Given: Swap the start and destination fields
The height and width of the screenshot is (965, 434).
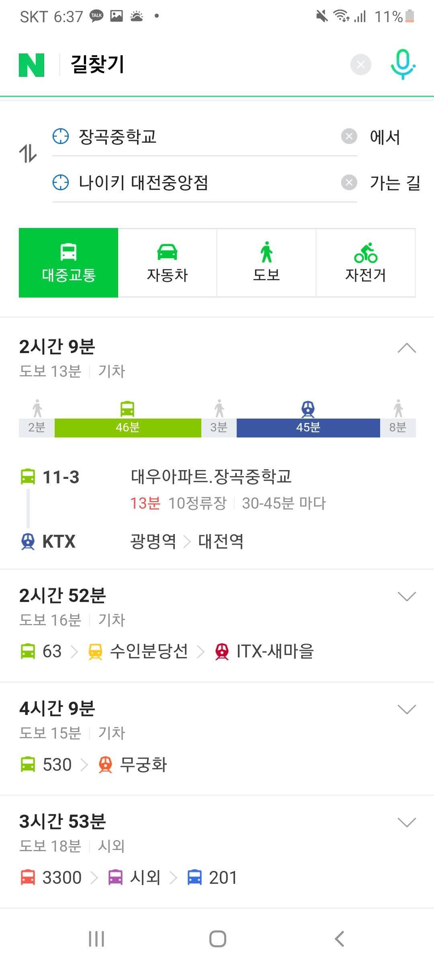Looking at the screenshot, I should pyautogui.click(x=28, y=154).
